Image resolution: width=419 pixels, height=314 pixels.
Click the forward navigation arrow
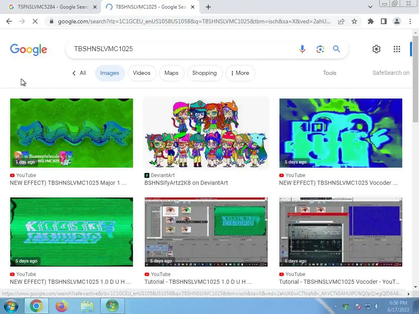[x=22, y=21]
